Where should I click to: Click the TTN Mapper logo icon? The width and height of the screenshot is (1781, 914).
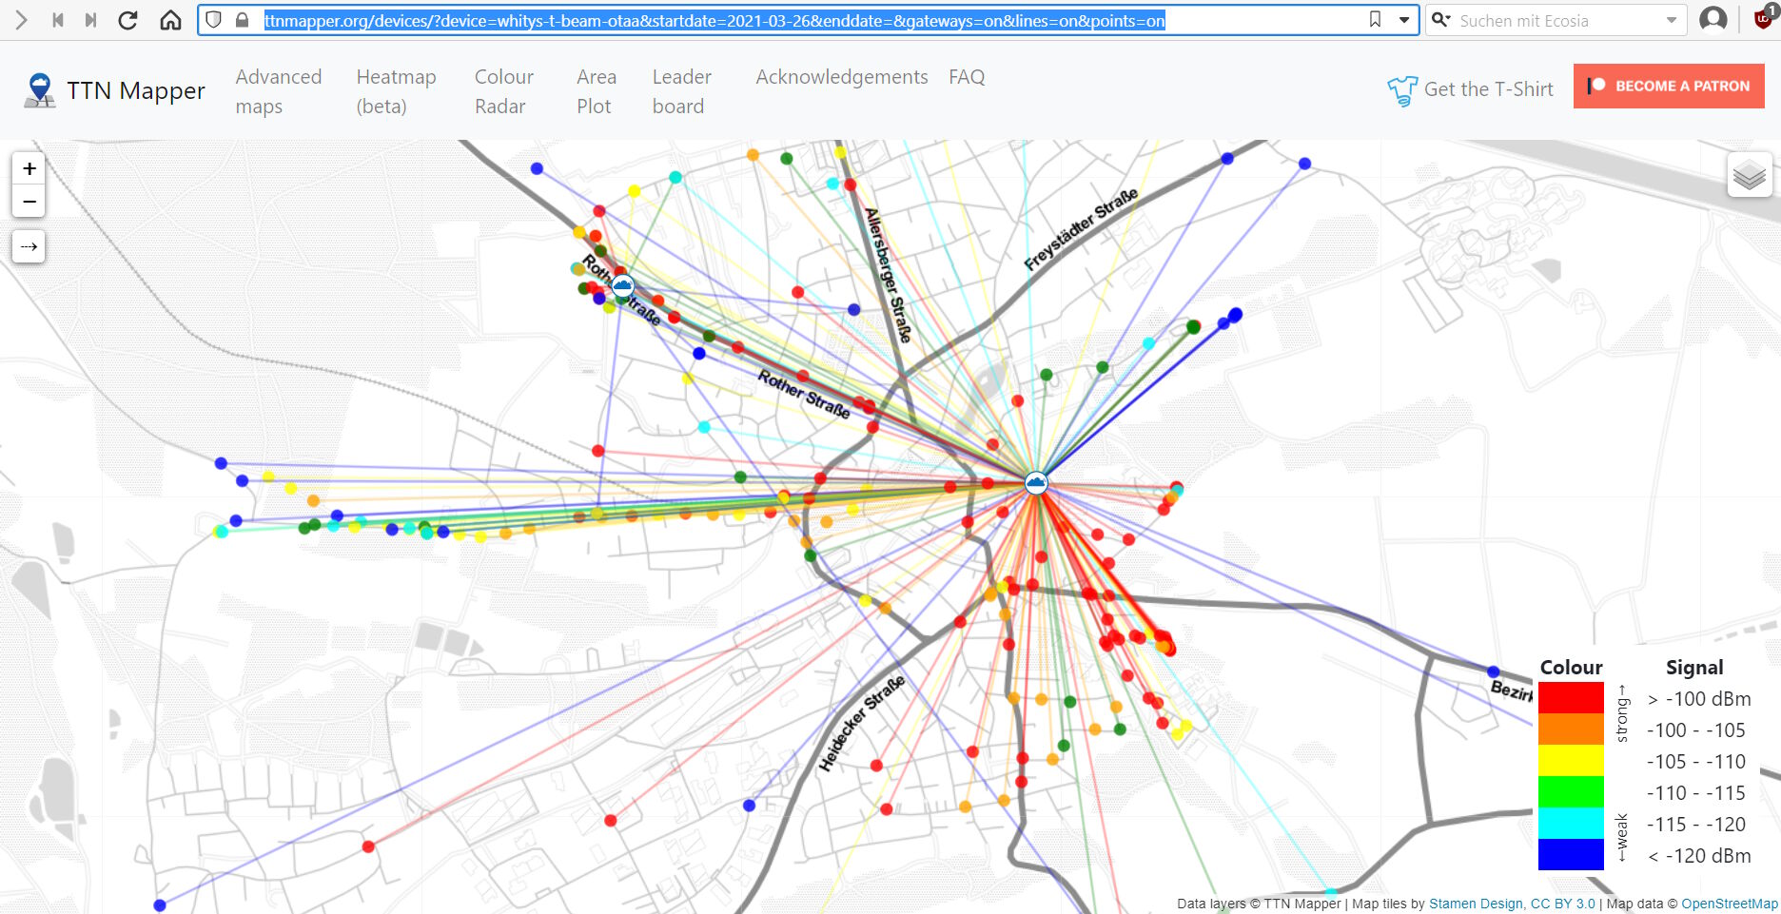pos(39,90)
